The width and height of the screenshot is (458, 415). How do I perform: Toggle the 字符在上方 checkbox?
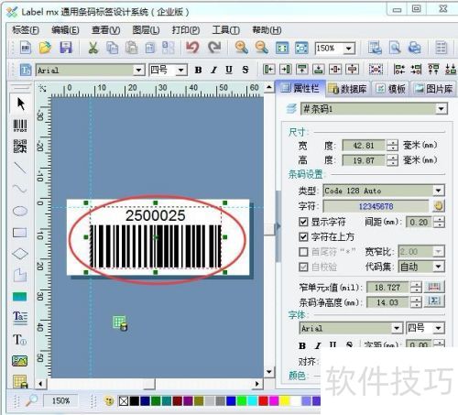(x=303, y=236)
